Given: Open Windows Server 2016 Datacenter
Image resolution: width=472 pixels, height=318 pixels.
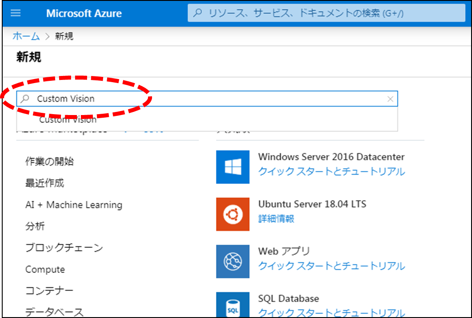Looking at the screenshot, I should (x=332, y=157).
